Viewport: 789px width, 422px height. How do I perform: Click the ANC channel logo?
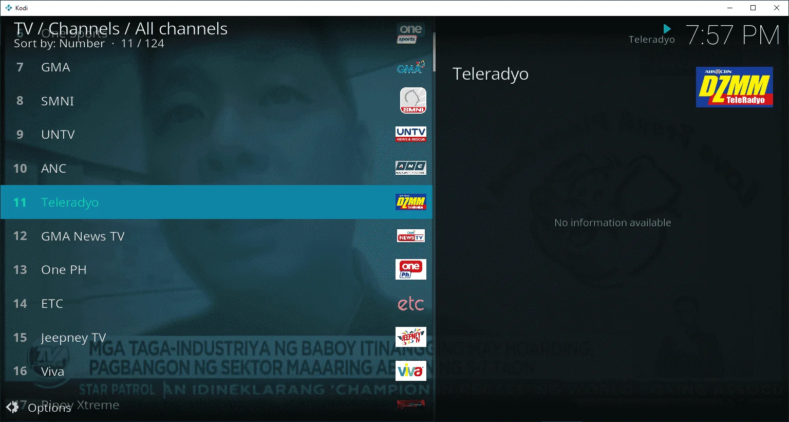tap(411, 168)
